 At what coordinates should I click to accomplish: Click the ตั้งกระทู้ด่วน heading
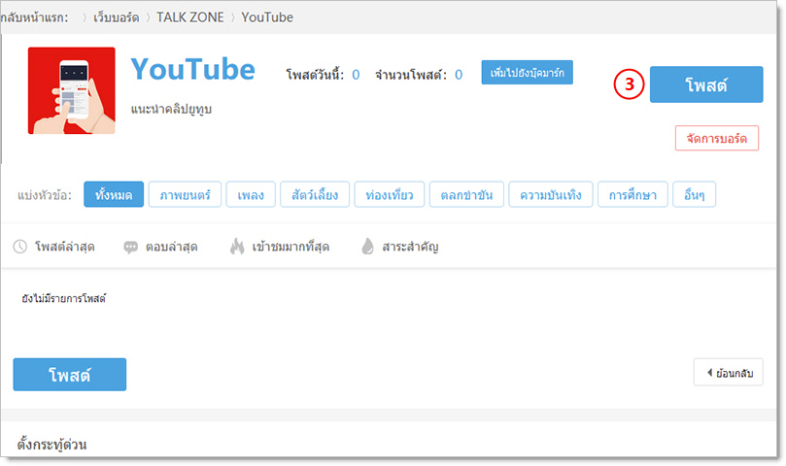(x=51, y=444)
